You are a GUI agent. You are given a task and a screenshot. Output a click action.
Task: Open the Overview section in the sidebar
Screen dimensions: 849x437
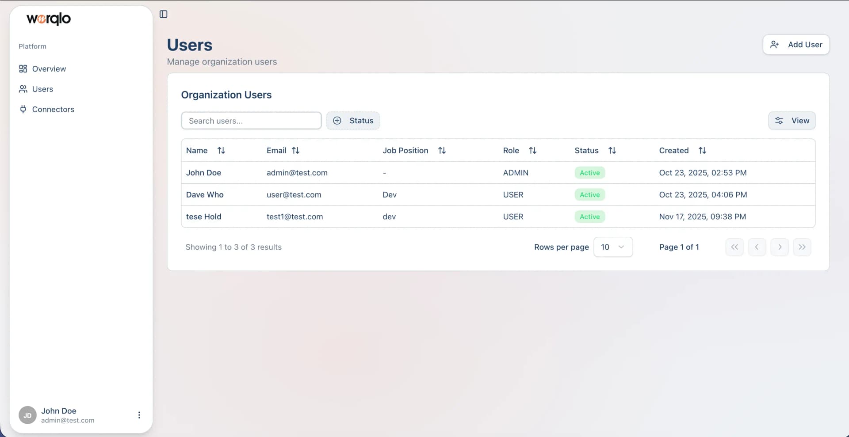pos(49,68)
